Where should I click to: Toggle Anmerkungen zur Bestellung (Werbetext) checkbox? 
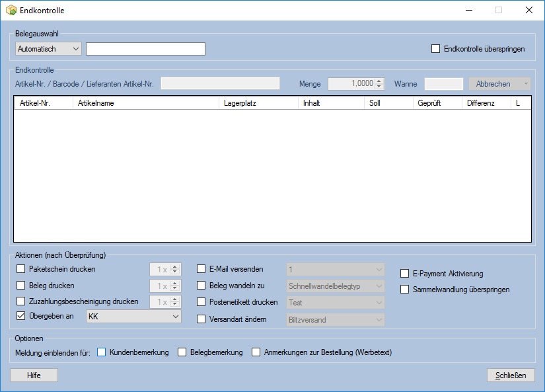point(256,352)
